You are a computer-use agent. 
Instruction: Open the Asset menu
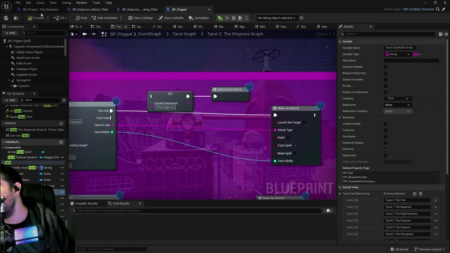[x=40, y=3]
